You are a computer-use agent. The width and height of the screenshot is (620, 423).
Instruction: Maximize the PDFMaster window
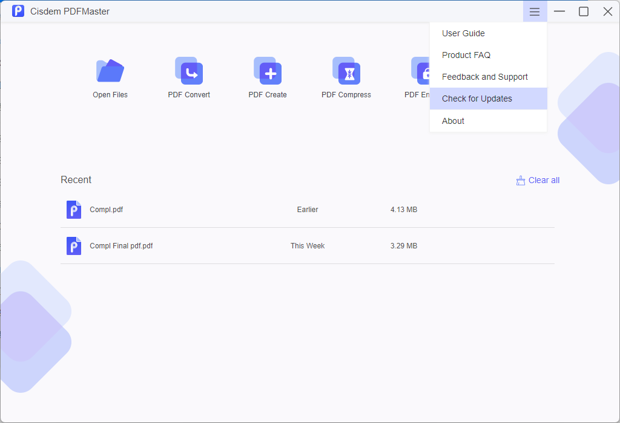tap(584, 11)
